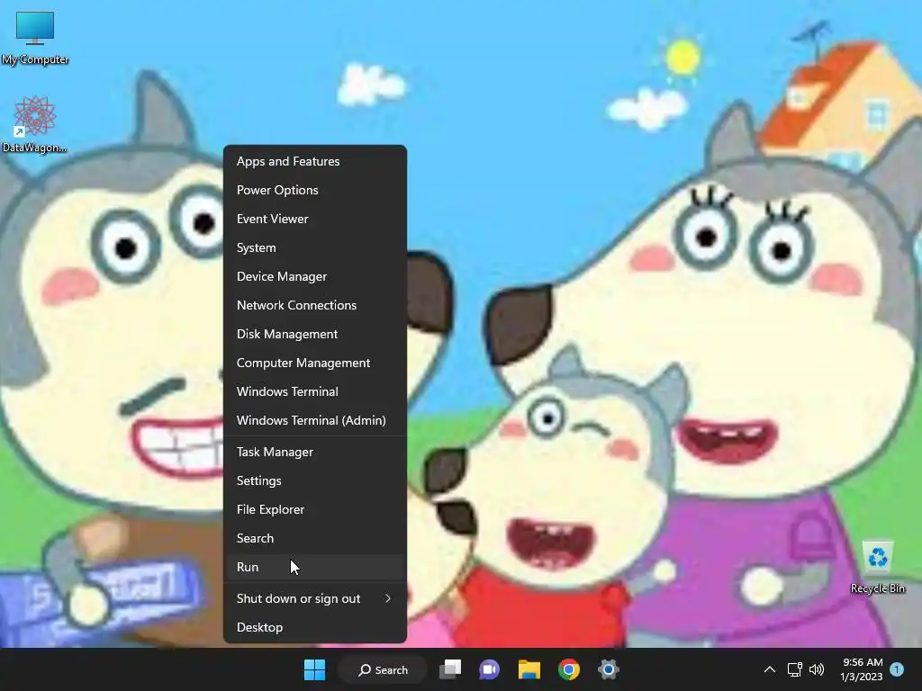Open the volume speaker tray icon
The image size is (922, 691).
click(x=817, y=669)
